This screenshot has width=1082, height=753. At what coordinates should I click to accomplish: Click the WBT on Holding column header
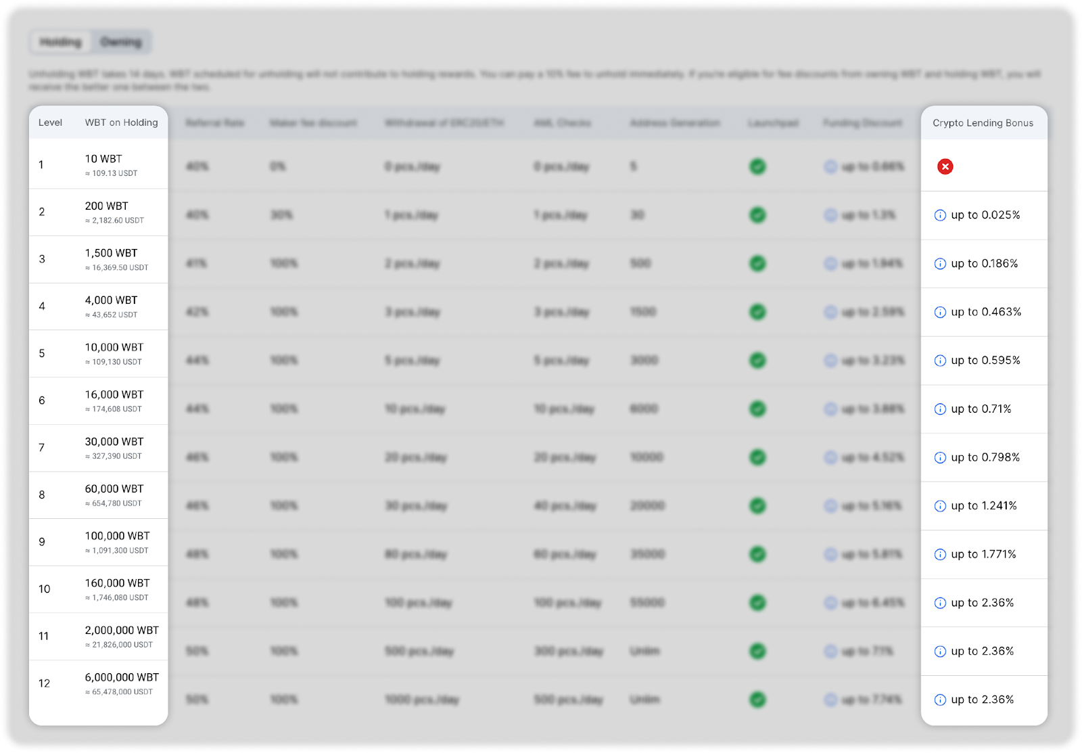point(121,122)
